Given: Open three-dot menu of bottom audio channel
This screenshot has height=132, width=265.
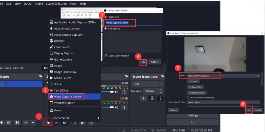Looking at the screenshot, I should click(x=124, y=107).
